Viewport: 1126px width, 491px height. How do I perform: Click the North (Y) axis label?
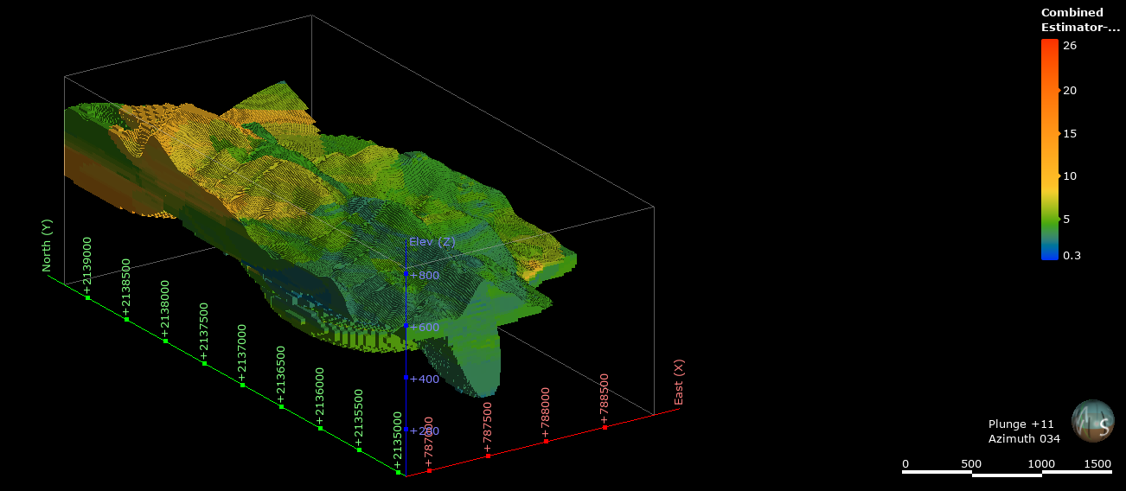(48, 245)
